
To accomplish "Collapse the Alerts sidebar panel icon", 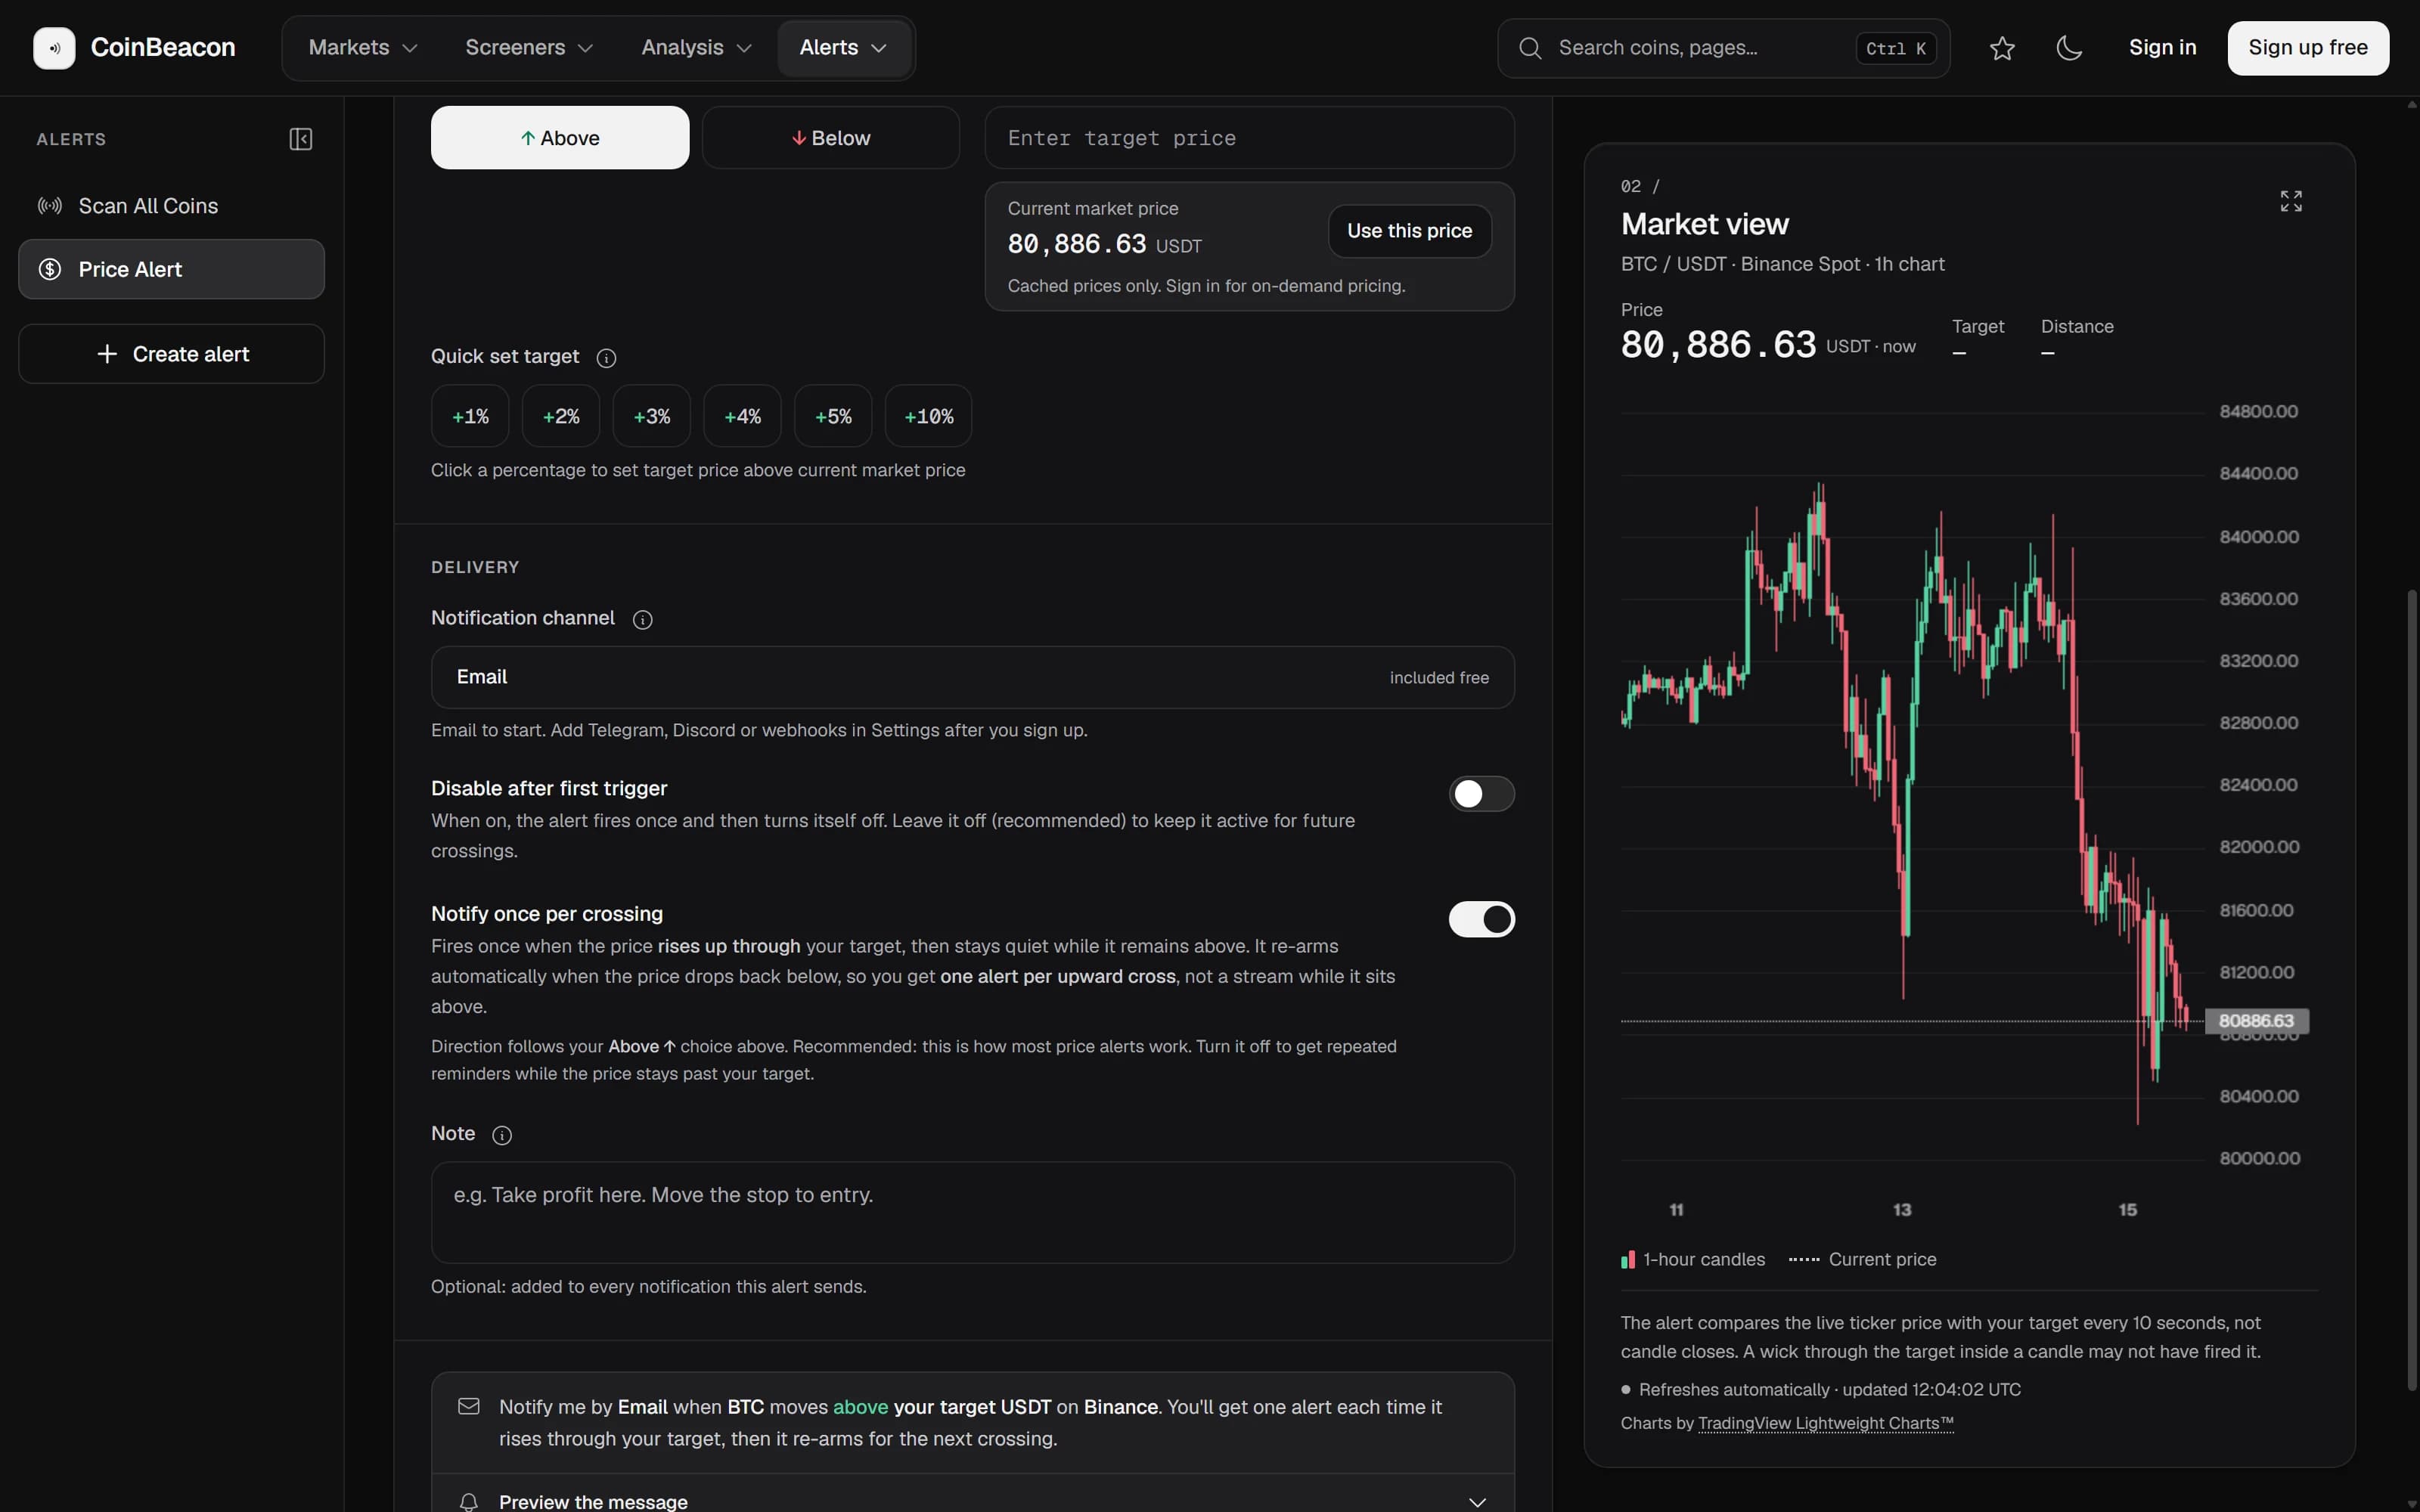I will point(300,139).
